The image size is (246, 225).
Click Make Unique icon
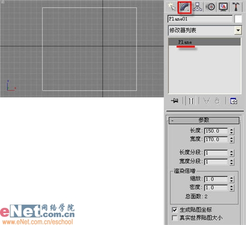coord(207,101)
